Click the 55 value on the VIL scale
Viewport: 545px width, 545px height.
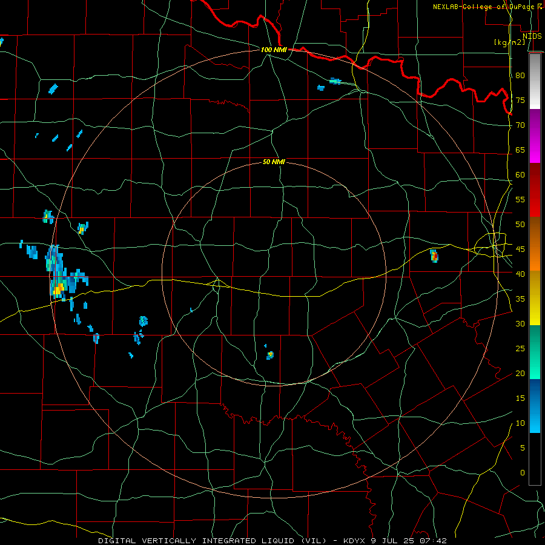[x=520, y=199]
